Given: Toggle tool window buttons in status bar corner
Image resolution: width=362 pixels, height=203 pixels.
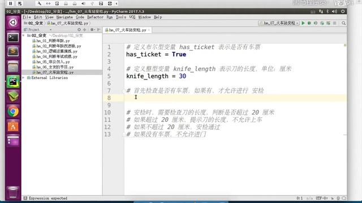Looking at the screenshot, I should click(25, 198).
